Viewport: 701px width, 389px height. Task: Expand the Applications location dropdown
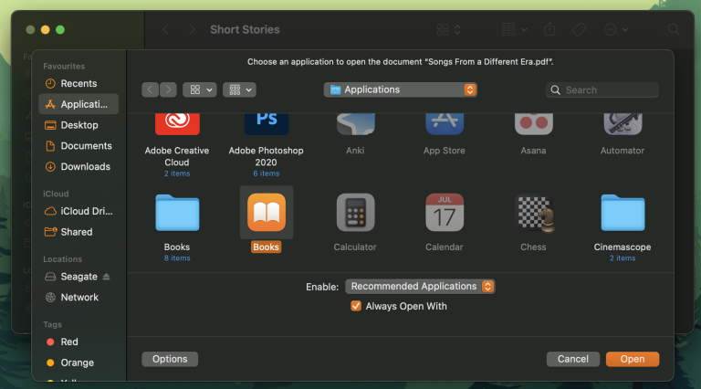coord(400,89)
